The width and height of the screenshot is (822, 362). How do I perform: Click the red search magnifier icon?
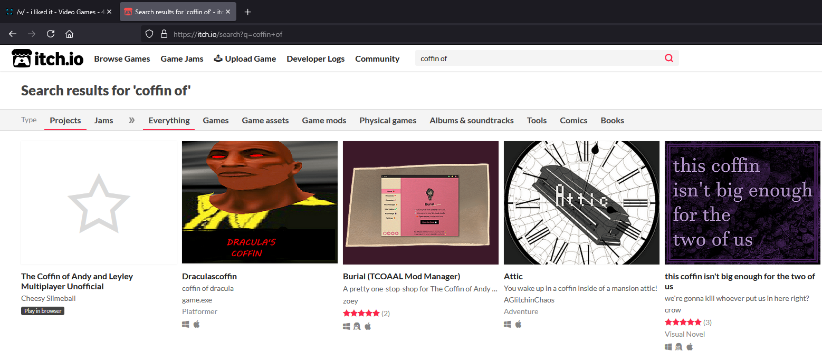(x=669, y=58)
